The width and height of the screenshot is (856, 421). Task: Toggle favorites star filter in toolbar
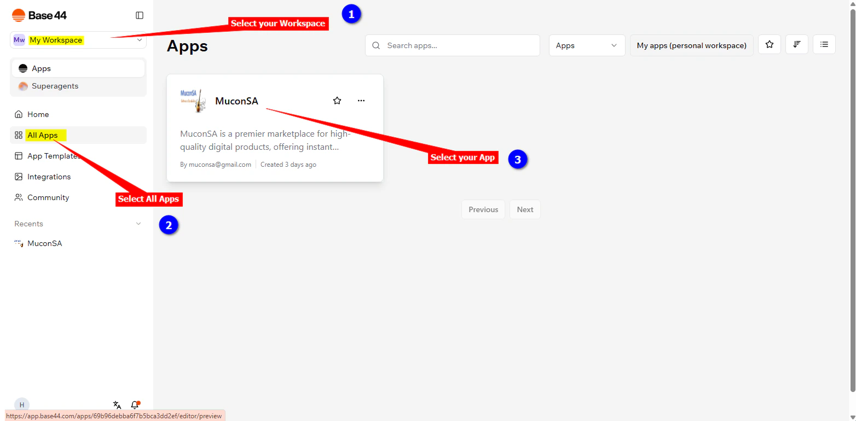pyautogui.click(x=770, y=44)
